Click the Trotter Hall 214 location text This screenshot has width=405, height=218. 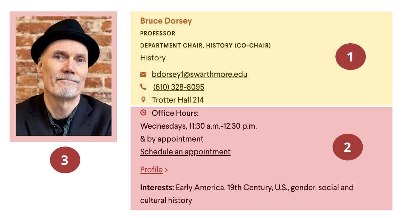(178, 100)
